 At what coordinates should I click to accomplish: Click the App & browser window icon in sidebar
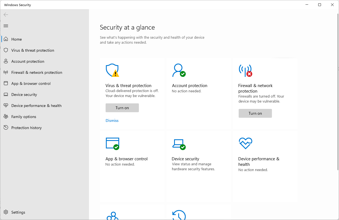pos(6,83)
